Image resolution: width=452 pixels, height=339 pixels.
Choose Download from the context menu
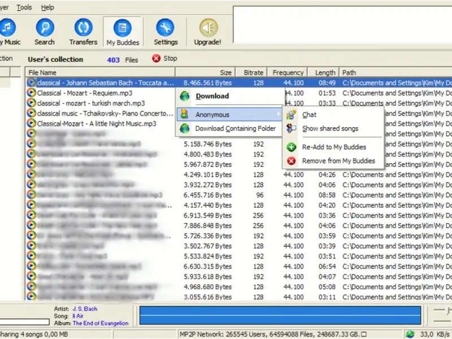pyautogui.click(x=212, y=96)
